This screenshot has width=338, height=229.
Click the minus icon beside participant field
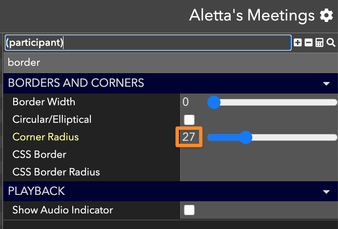coord(309,42)
